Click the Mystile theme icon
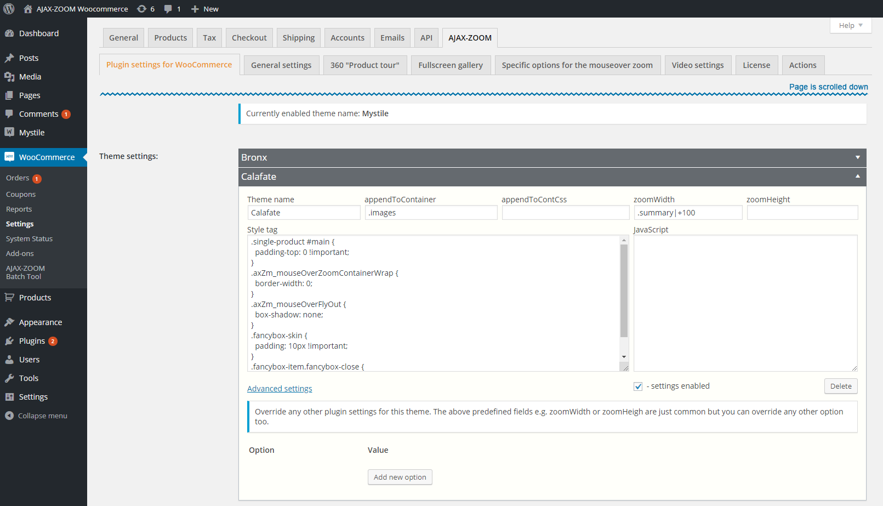The image size is (883, 506). click(9, 132)
